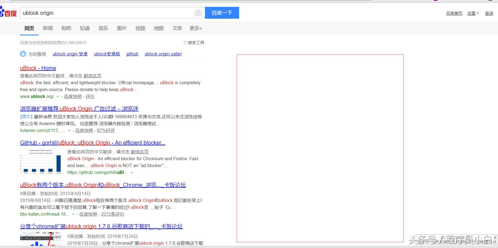The image size is (498, 248).
Task: Expand dropdown arrow next to www.ublock.org
Action: 58,97
